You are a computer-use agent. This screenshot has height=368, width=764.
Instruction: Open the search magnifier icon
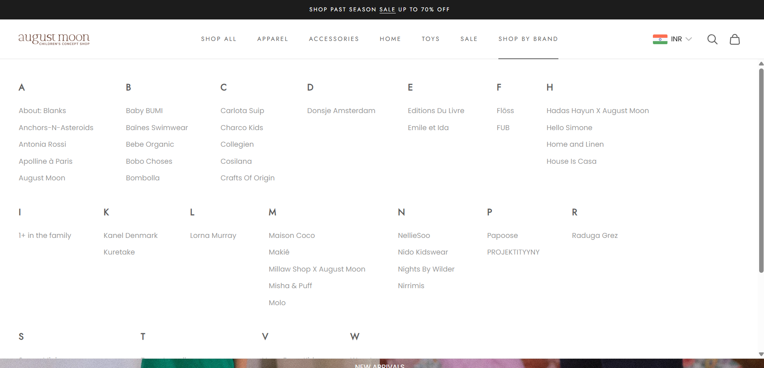712,39
